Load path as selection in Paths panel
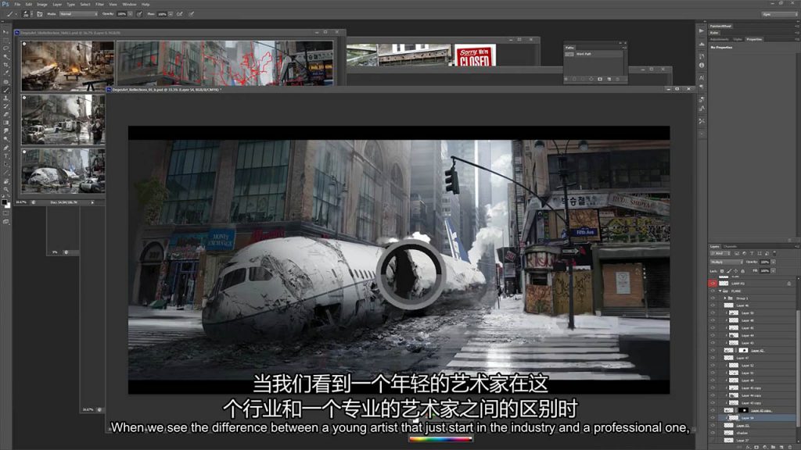Screen dimensions: 801x450 coord(584,79)
